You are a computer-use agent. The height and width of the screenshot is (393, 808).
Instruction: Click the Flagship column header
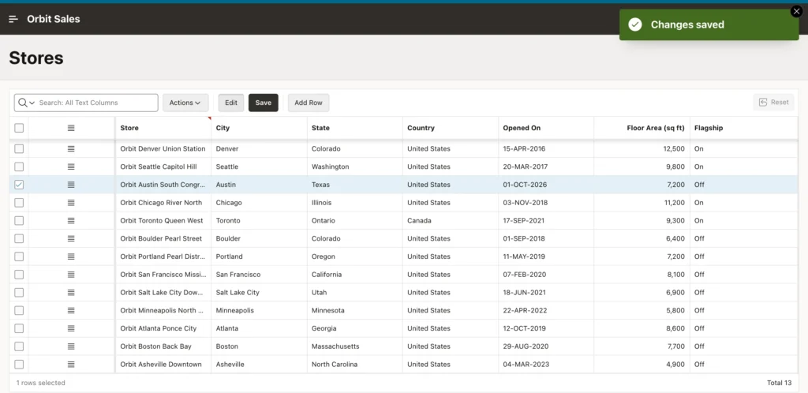click(744, 128)
